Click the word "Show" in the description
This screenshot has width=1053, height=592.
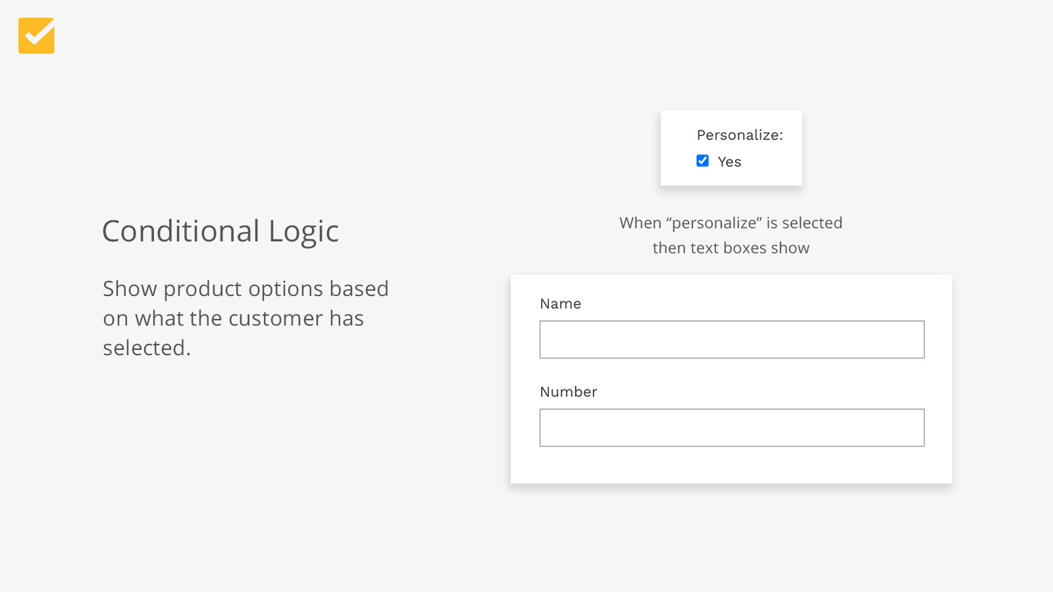(130, 289)
